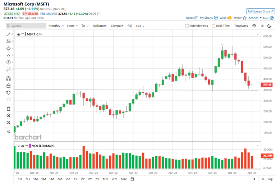Open the My Charts link
This screenshot has height=188, width=280.
[208, 18]
